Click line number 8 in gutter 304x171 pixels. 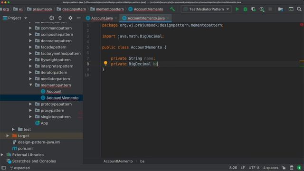(88, 64)
